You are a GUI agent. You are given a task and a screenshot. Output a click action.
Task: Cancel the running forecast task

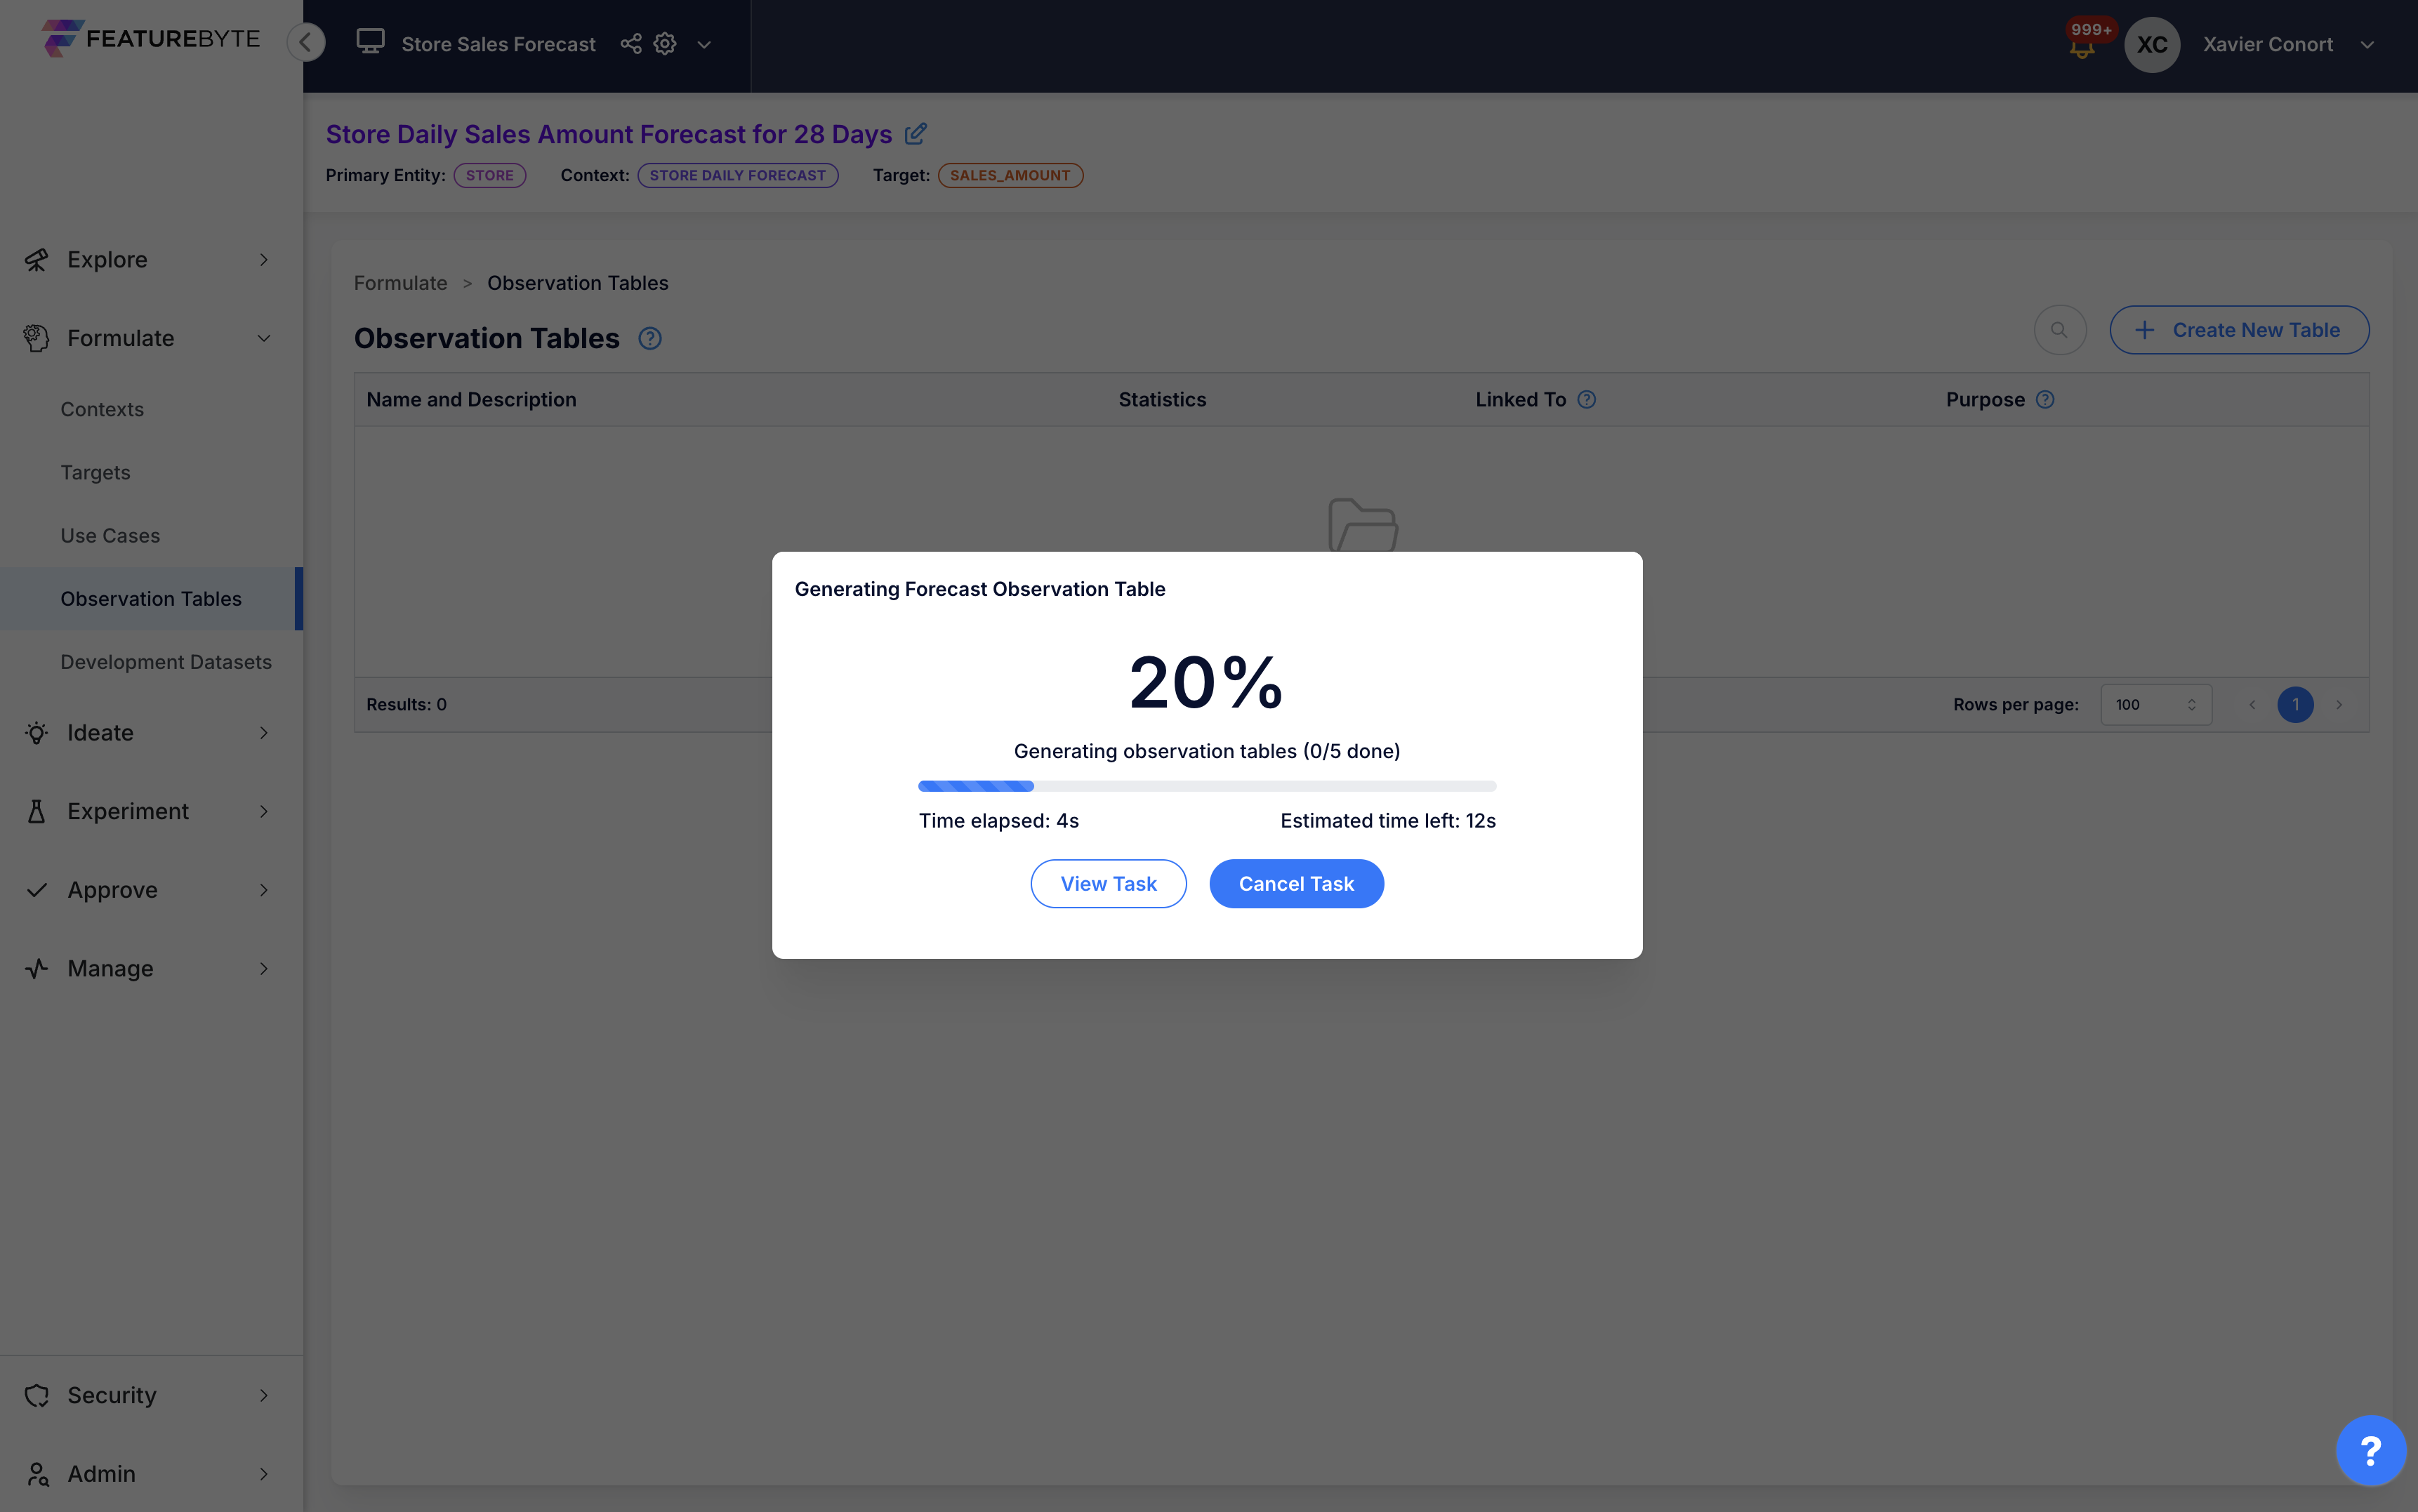point(1296,883)
